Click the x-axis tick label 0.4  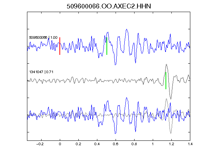97,144
